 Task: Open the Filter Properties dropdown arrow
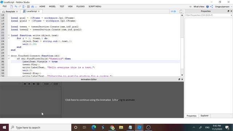[x=231, y=15]
